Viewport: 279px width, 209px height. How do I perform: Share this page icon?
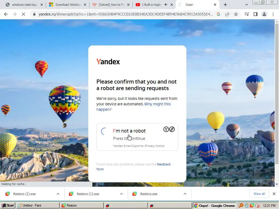pyautogui.click(x=227, y=14)
